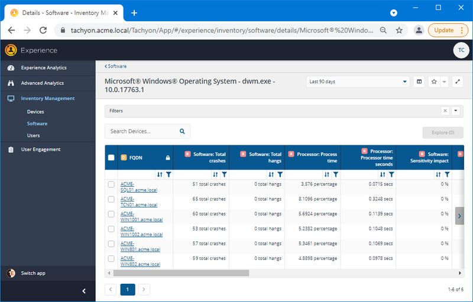Image resolution: width=473 pixels, height=302 pixels.
Task: Open the ACME-WIN802.acme.local device link
Action: 140,261
